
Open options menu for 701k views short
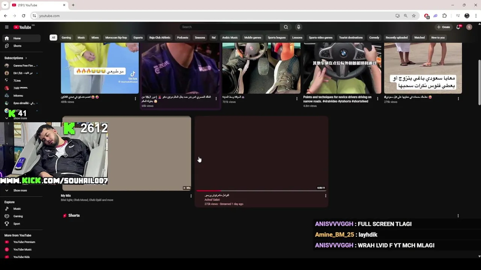point(297,99)
